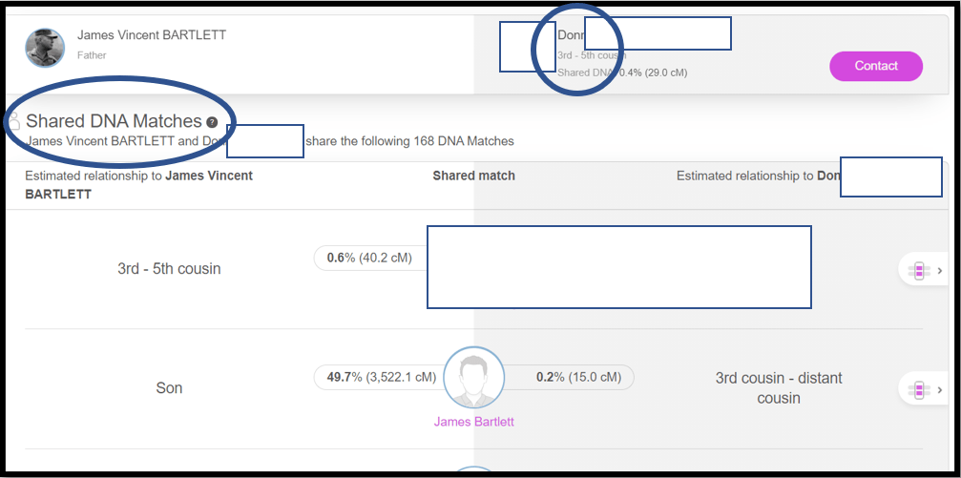The image size is (961, 478).
Task: Open the James Bartlett name link
Action: [x=473, y=421]
